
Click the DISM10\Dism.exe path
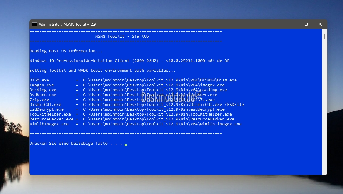(x=160, y=80)
